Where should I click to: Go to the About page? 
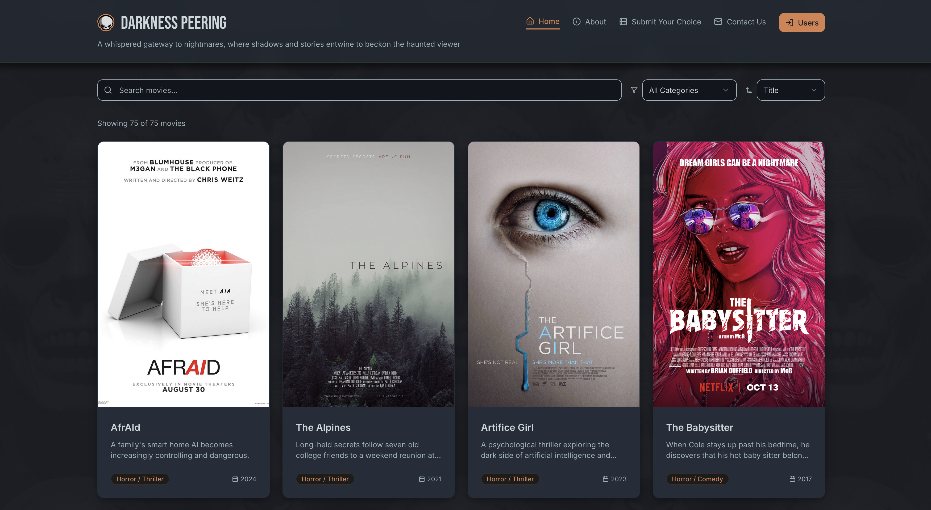[x=595, y=22]
